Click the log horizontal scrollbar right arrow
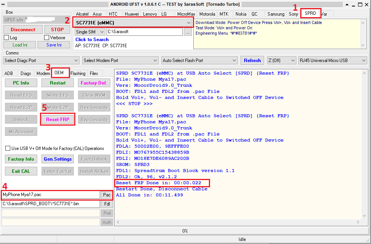371x244 pixels. [358, 222]
